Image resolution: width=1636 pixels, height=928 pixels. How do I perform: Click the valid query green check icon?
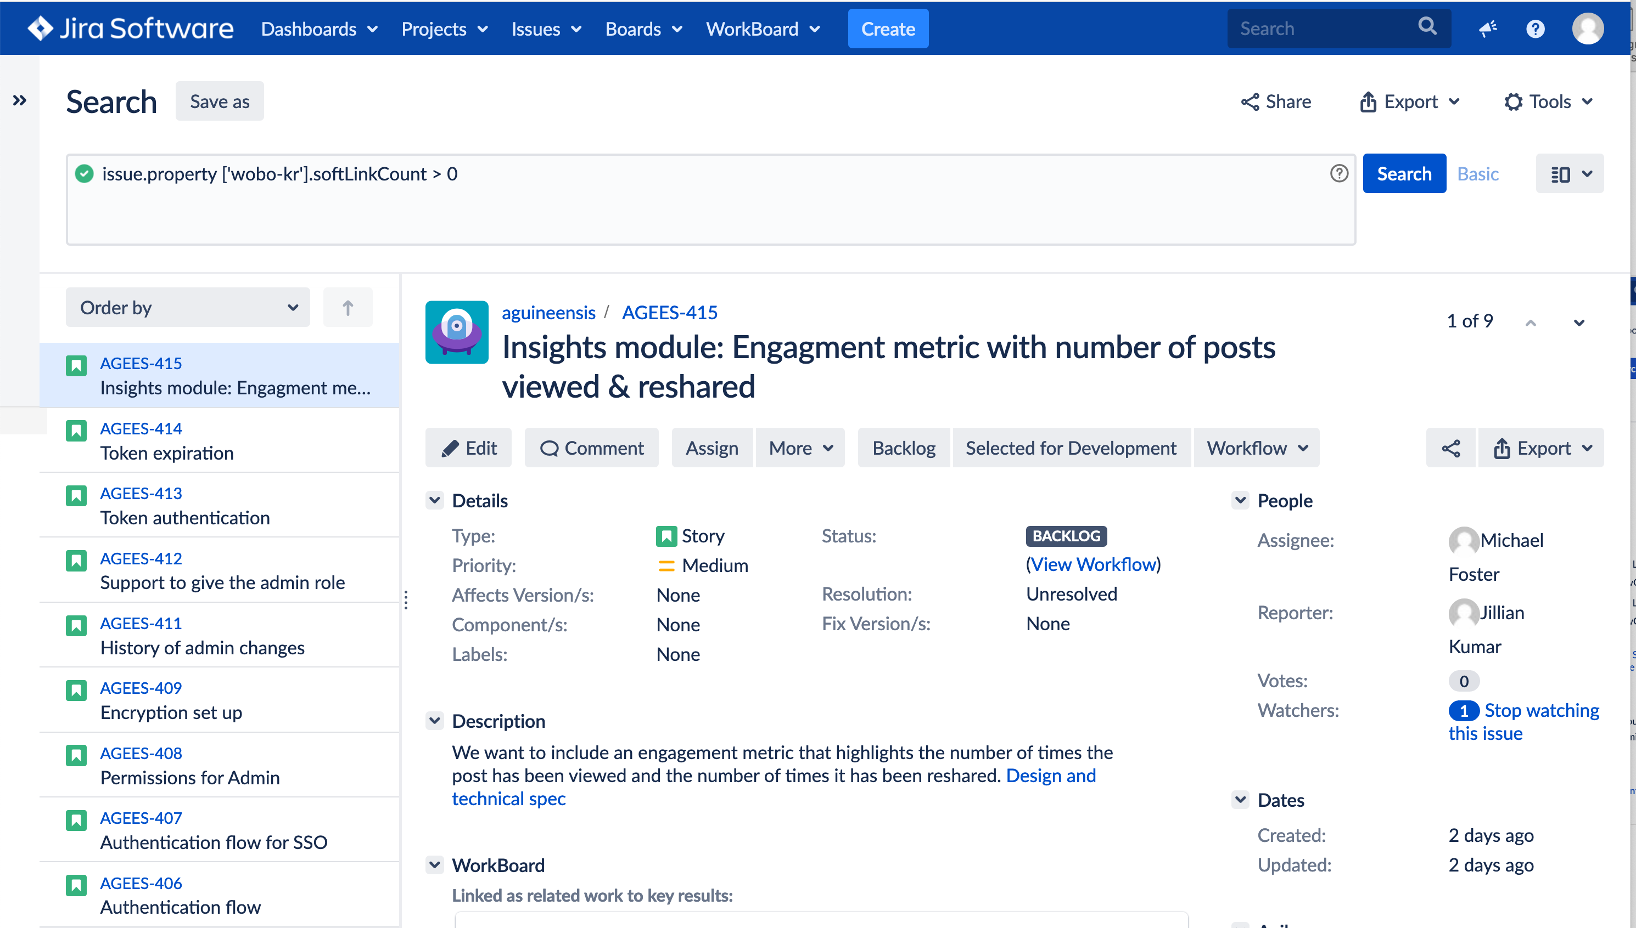point(84,173)
